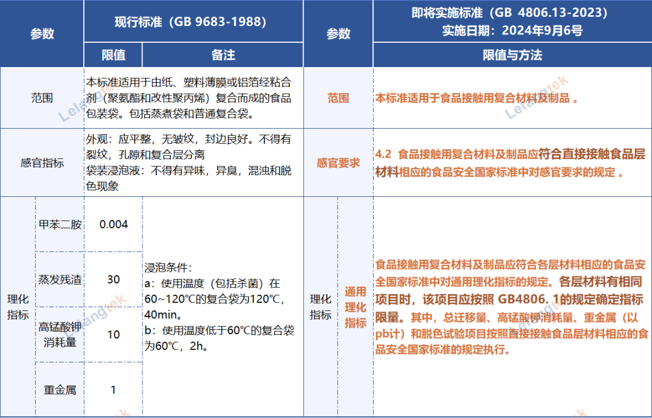Click the black 范围 row label
Viewport: 652px width, 418px height.
pyautogui.click(x=42, y=97)
